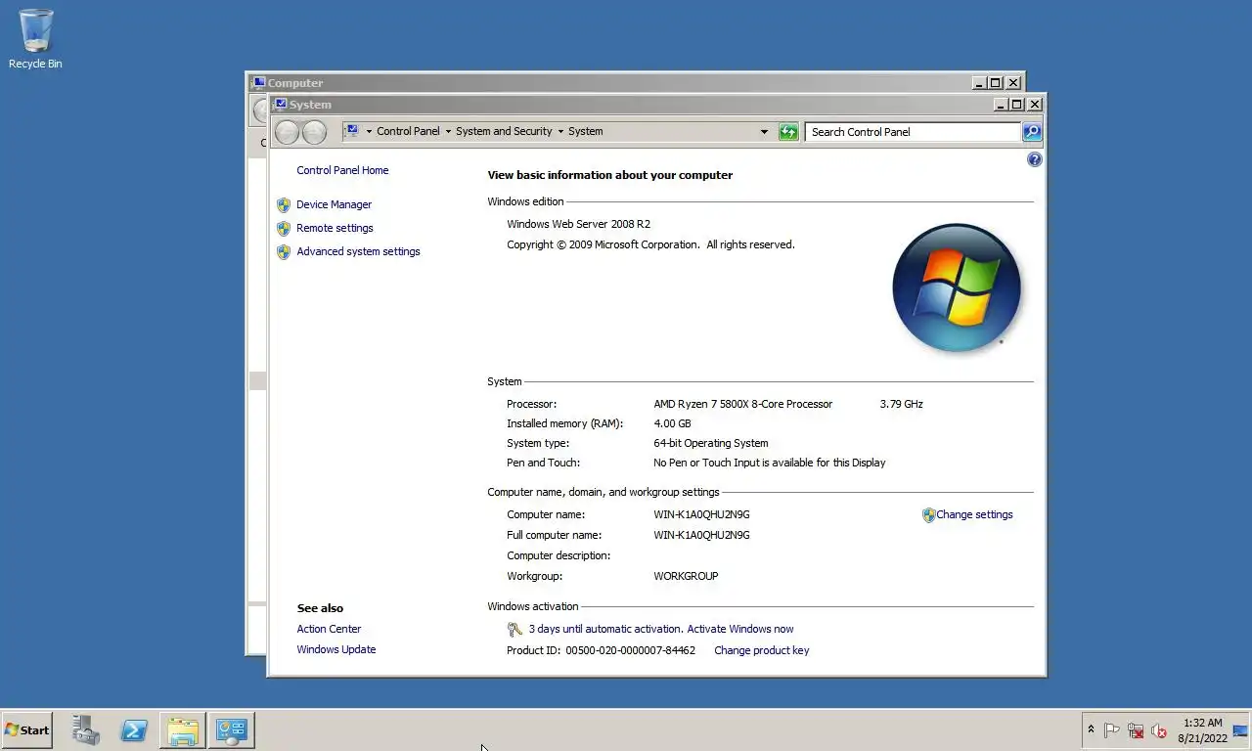Image resolution: width=1252 pixels, height=751 pixels.
Task: Select Windows Web Server 2008 R2 text
Action: click(x=578, y=224)
